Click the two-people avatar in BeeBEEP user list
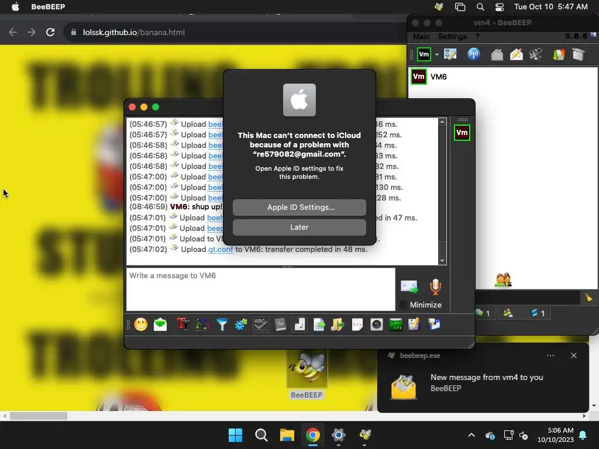 tap(502, 280)
